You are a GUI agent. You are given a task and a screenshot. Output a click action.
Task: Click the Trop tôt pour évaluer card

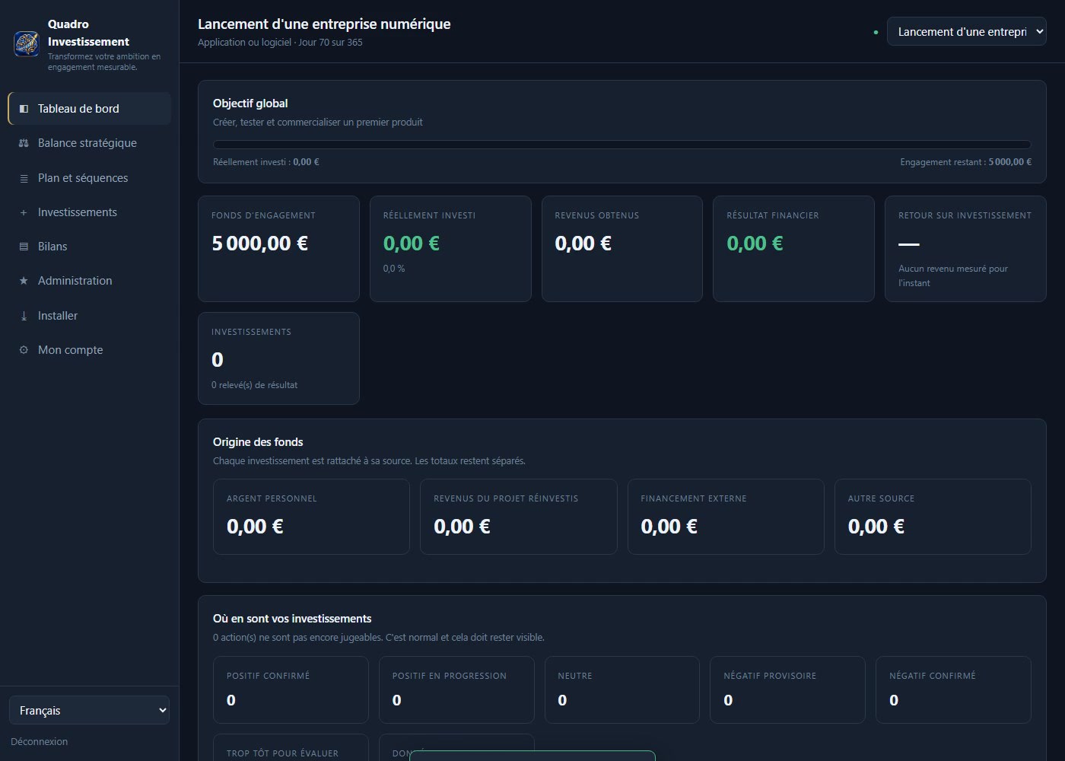click(x=291, y=748)
